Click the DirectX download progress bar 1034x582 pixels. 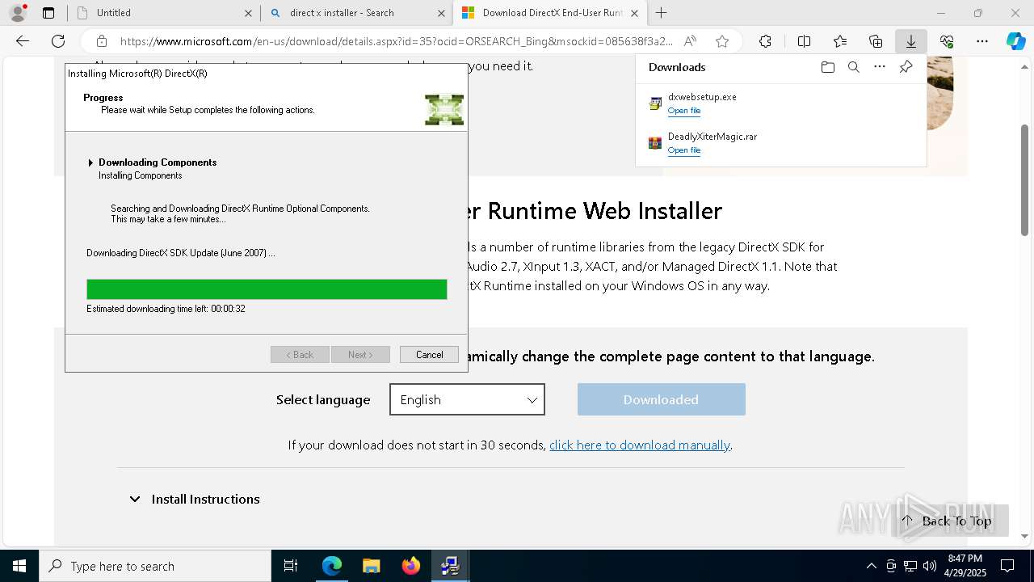[267, 289]
